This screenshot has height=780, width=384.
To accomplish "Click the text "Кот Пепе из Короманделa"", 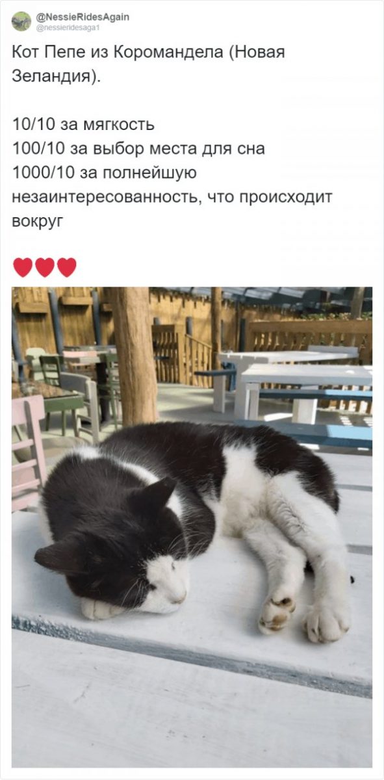I will point(118,53).
